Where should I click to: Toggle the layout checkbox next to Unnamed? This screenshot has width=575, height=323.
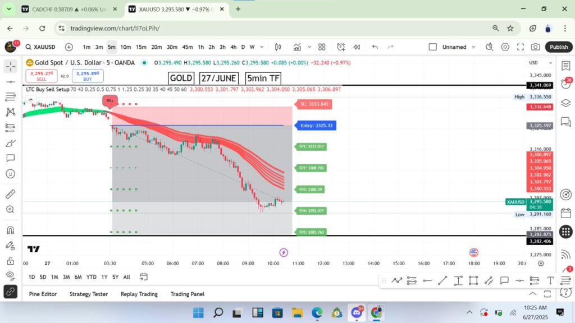[x=433, y=47]
